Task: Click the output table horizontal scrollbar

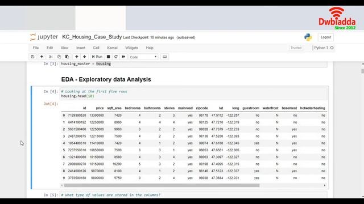Action: (x=162, y=185)
